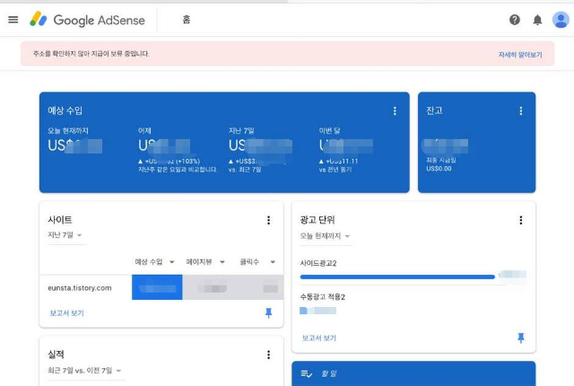Viewport: 574px width, 386px height.
Task: Open 보고서 보기 link in 사이트 card
Action: 66,313
